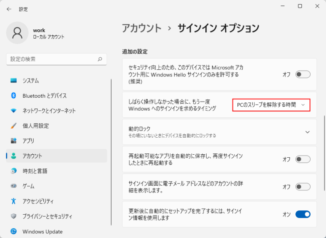Click the Bluetooth icon in the sidebar
The image size is (326, 238).
[14, 96]
